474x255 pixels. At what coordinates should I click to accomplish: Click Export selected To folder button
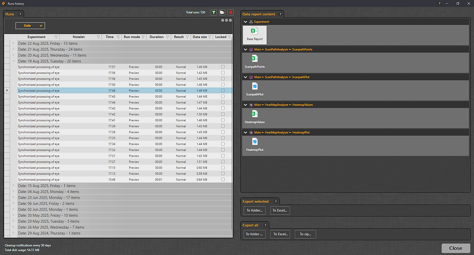click(x=254, y=210)
